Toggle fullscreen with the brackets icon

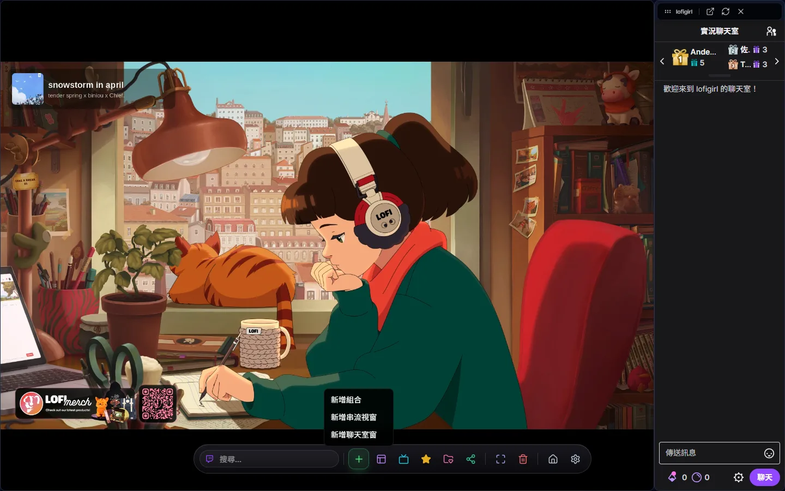pos(500,459)
